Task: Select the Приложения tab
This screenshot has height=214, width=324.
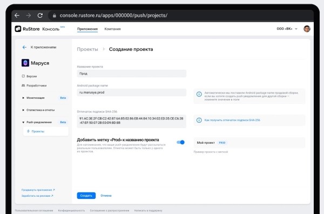Action: (x=87, y=29)
